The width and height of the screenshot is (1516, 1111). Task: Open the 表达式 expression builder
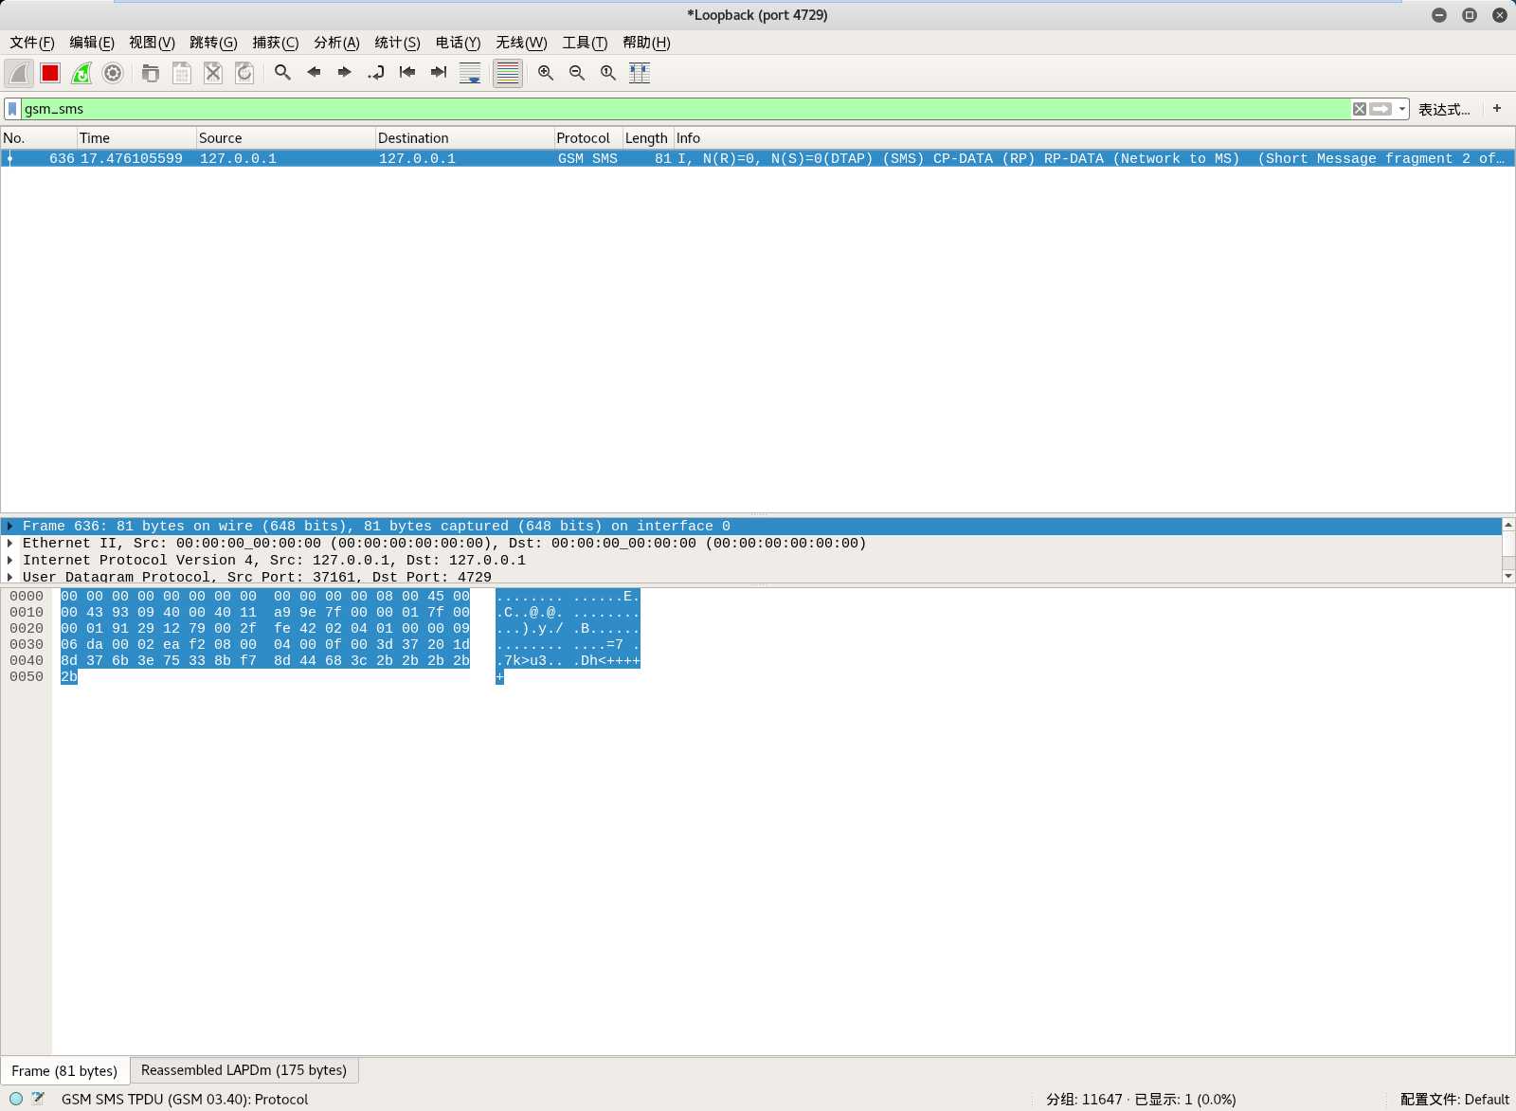click(1444, 110)
